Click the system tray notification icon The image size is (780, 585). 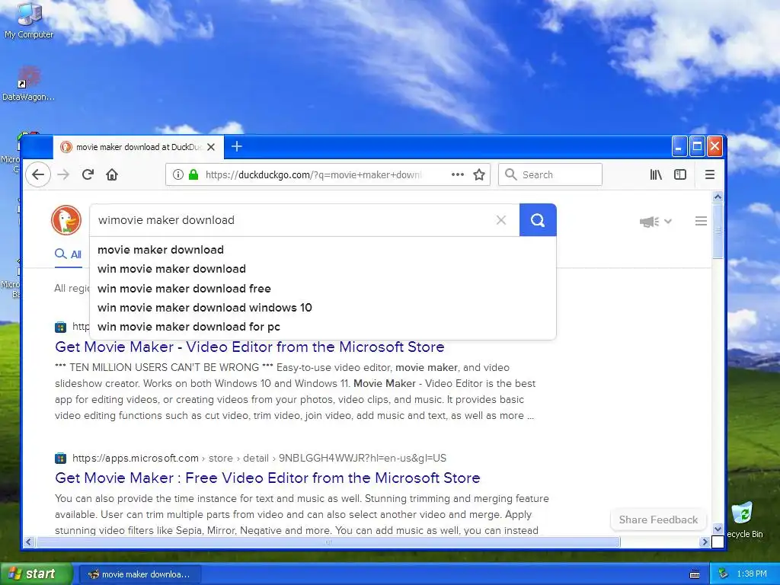[724, 574]
